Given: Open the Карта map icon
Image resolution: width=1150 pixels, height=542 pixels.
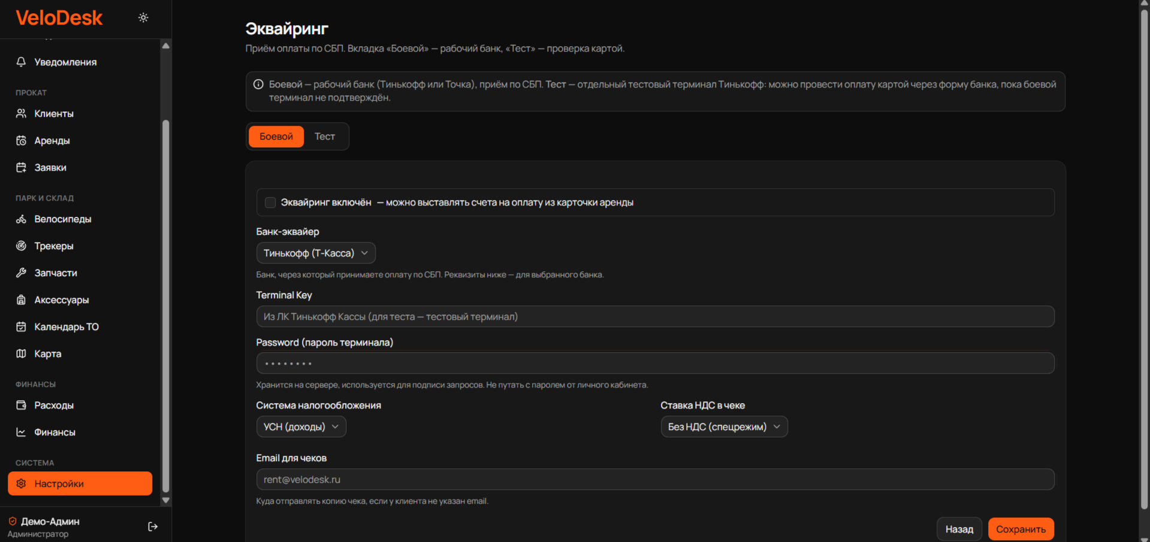Looking at the screenshot, I should (21, 354).
